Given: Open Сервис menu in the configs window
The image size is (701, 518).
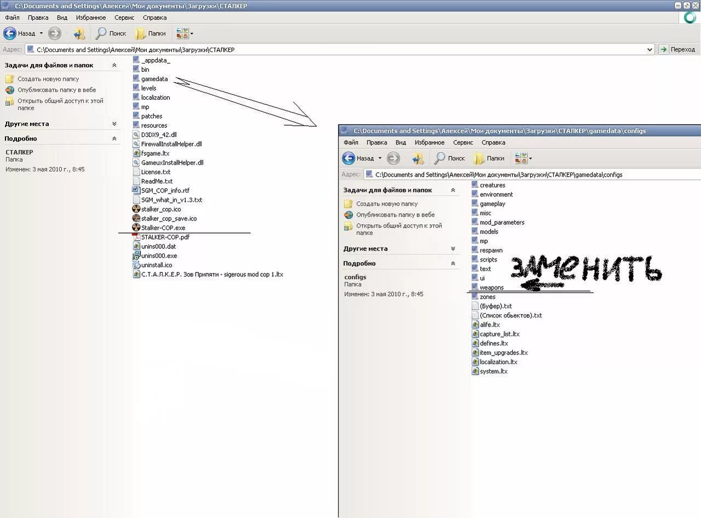Looking at the screenshot, I should coord(463,143).
